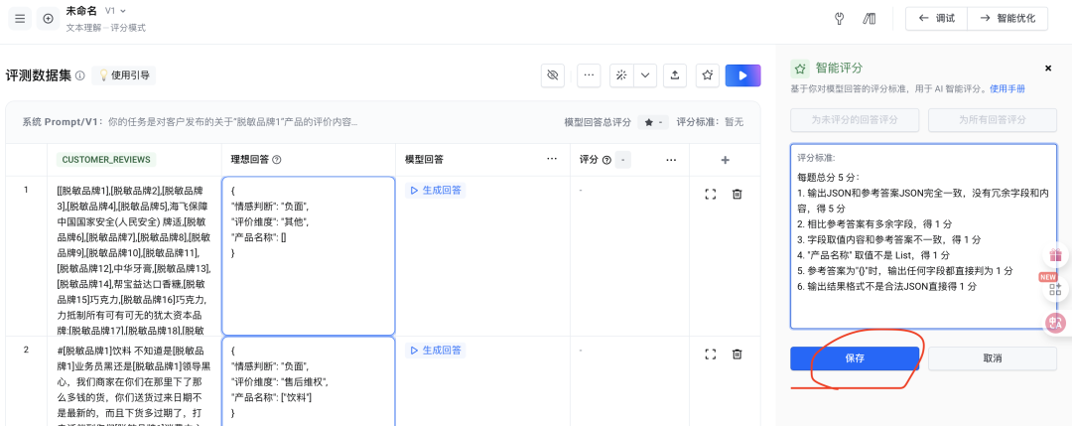The height and width of the screenshot is (426, 1072).
Task: Edit the row 1 理想回答 text box
Action: (309, 256)
